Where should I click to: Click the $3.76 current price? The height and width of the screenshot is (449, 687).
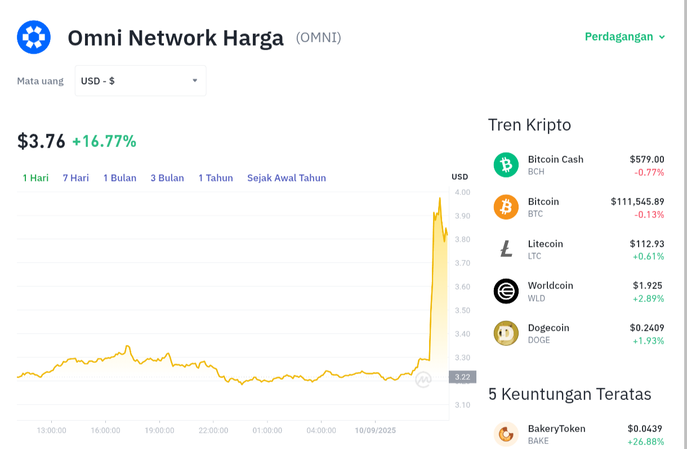[41, 141]
